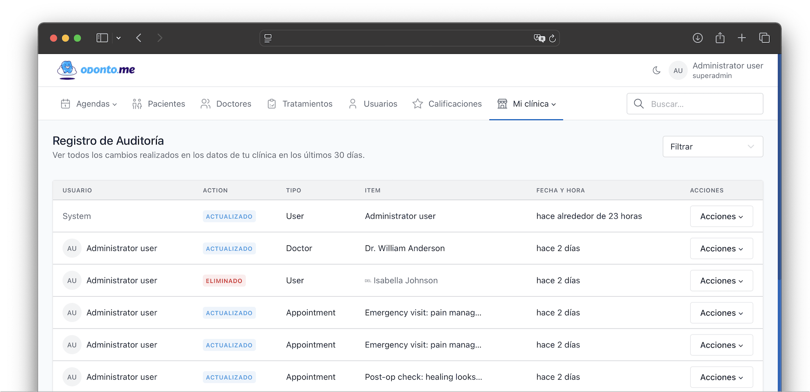Click ELIMINADO badge
Image resolution: width=810 pixels, height=392 pixels.
tap(224, 281)
